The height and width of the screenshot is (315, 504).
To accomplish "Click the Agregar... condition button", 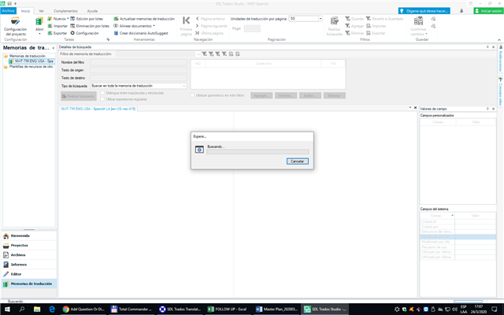I will click(x=261, y=95).
